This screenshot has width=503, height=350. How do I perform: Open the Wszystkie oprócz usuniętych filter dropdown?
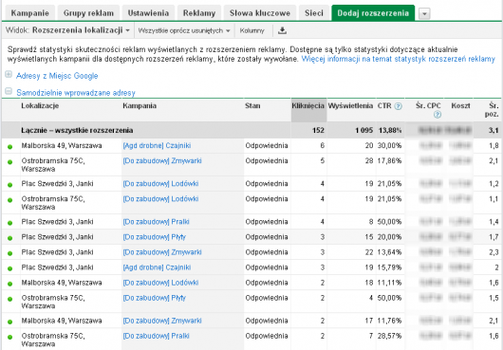pos(184,30)
